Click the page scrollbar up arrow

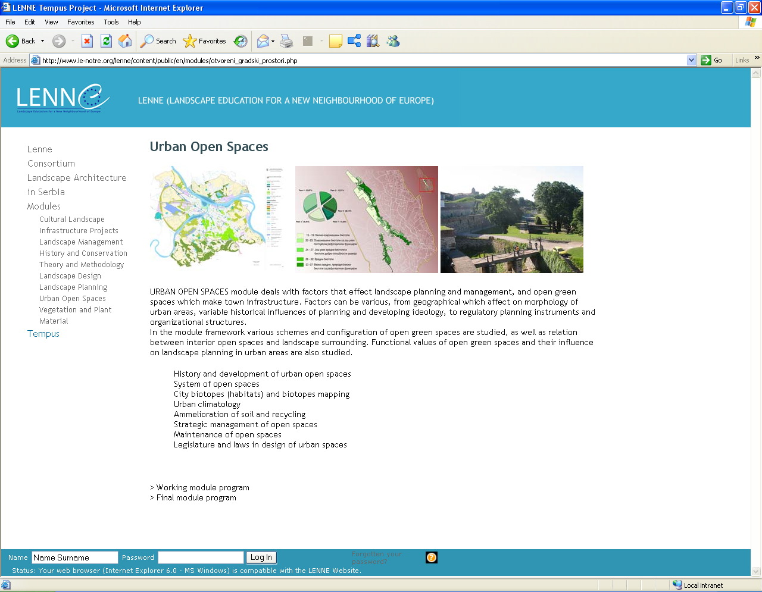click(756, 73)
